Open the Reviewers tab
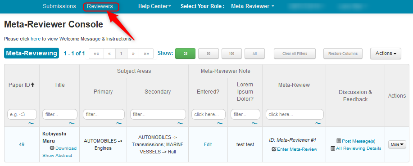The width and height of the screenshot is (413, 166). 100,6
